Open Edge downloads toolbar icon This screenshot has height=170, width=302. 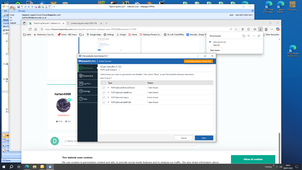point(260,29)
